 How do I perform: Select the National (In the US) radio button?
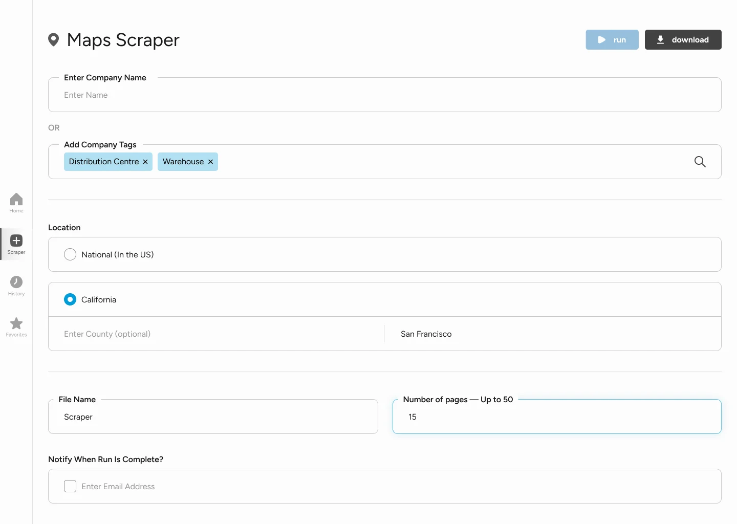point(70,254)
